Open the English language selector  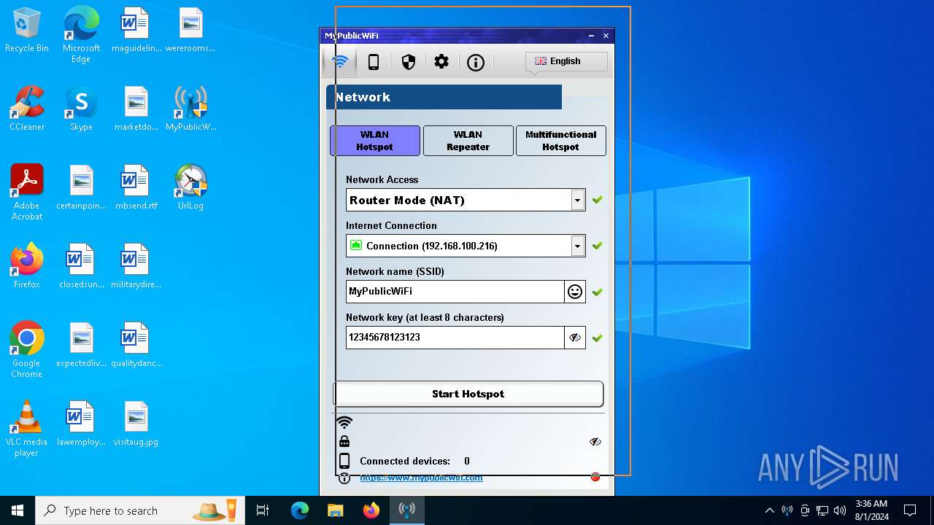pos(566,61)
